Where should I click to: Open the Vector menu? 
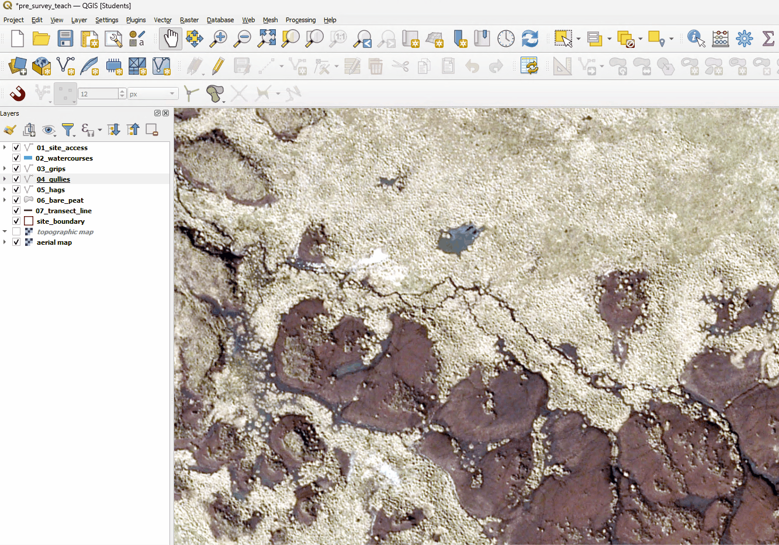click(162, 20)
